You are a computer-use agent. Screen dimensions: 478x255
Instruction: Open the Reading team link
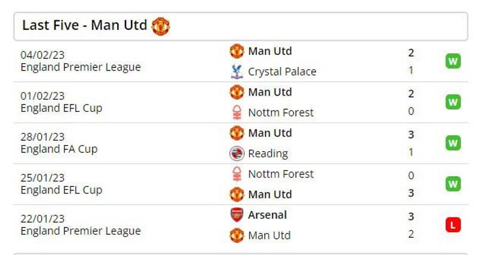click(x=268, y=153)
